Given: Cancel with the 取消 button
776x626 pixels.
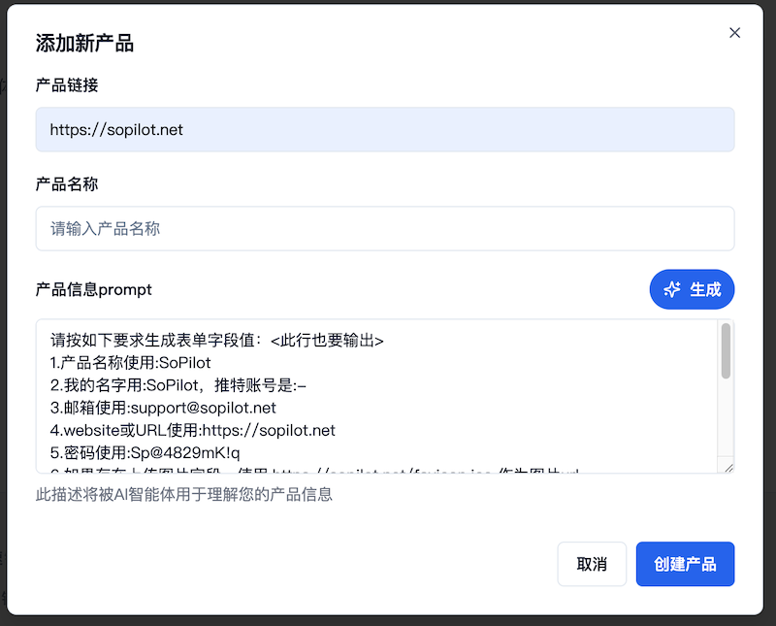Looking at the screenshot, I should tap(592, 564).
